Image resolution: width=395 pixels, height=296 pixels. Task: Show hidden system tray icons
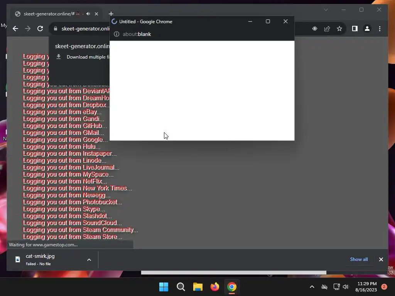312,287
